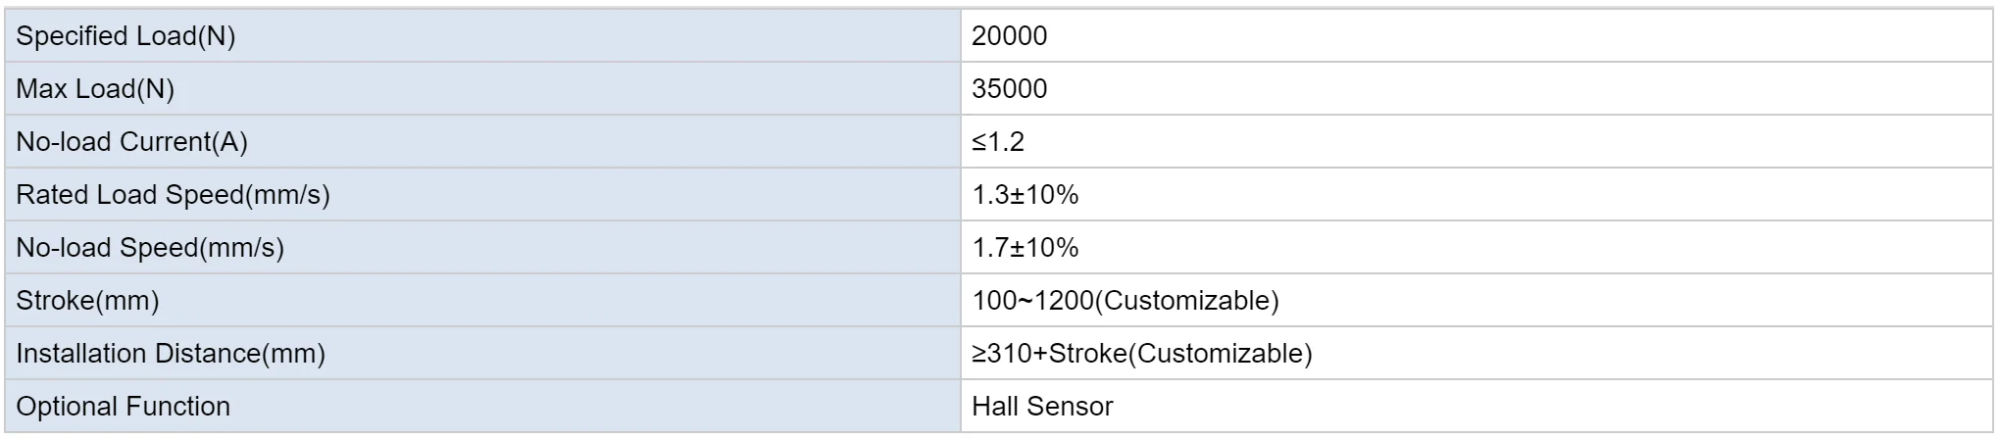Click the Stroke(mm) label cell
The image size is (2000, 439).
87,301
